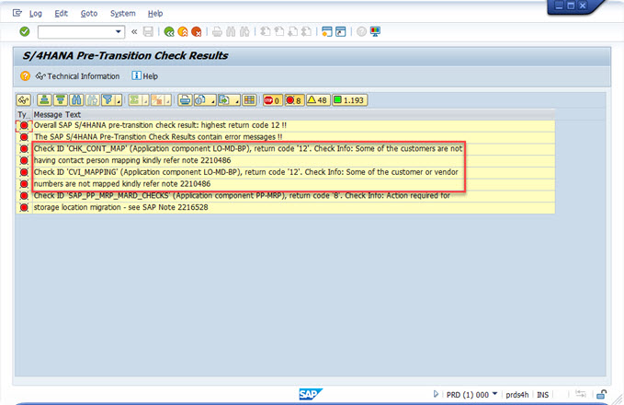Screen dimensions: 624x405
Task: Click the Sort Ascending icon
Action: click(44, 100)
